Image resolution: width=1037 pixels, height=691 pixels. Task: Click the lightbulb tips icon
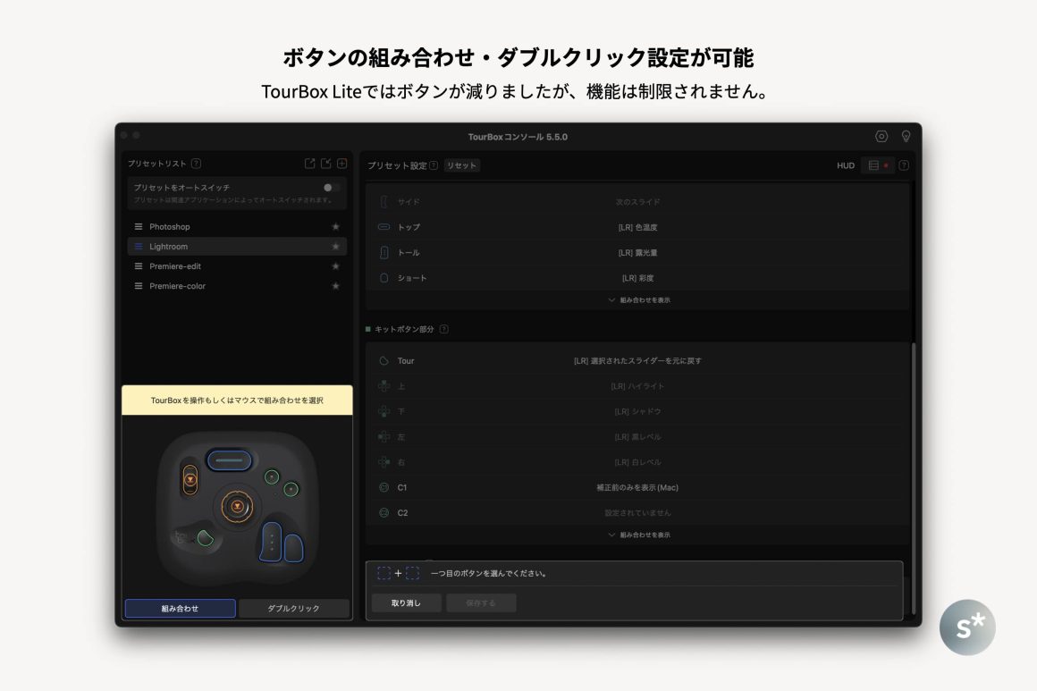[x=906, y=136]
